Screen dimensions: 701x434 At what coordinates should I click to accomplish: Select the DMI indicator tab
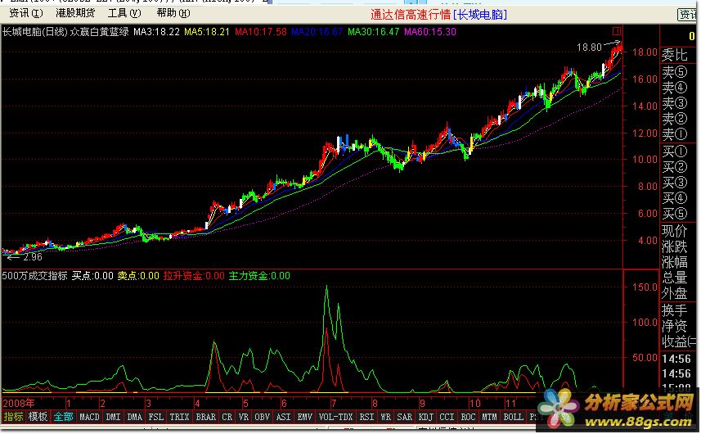coord(113,417)
